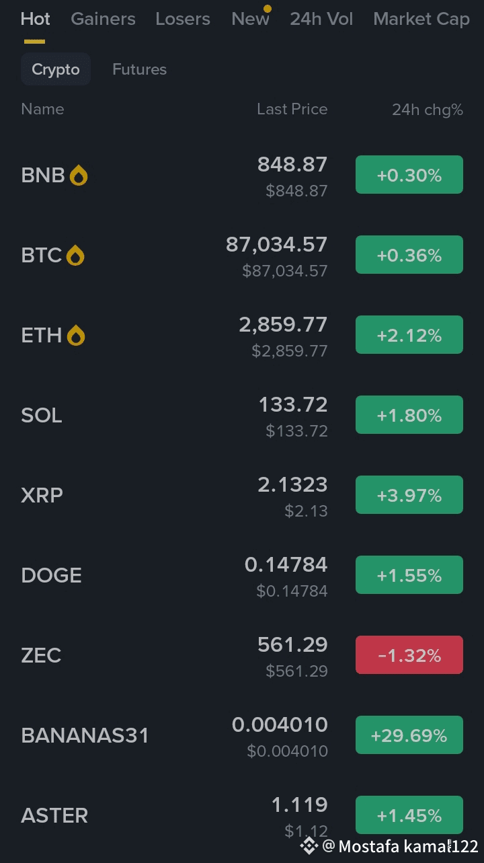Toggle BNB +0.30% change display

pos(409,175)
